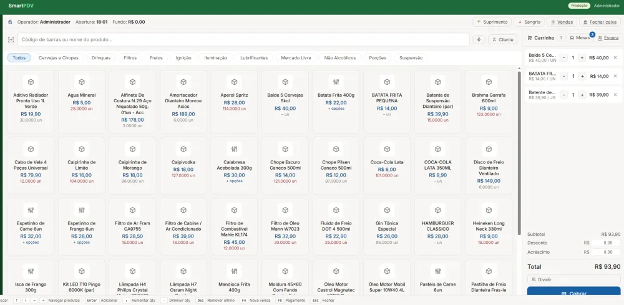Increase quantity of BATATA FR... cart item

[582, 76]
